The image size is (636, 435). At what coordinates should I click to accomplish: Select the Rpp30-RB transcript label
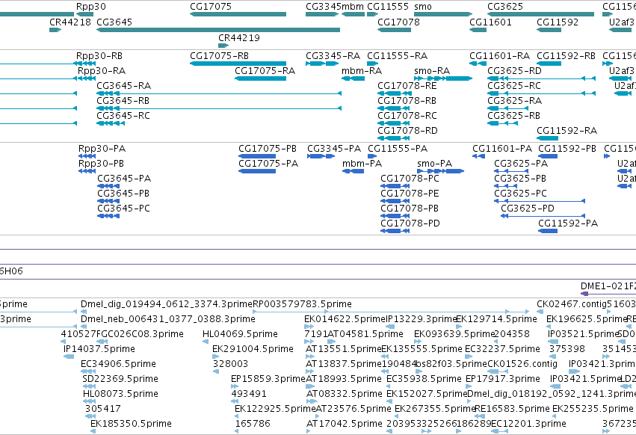click(99, 55)
